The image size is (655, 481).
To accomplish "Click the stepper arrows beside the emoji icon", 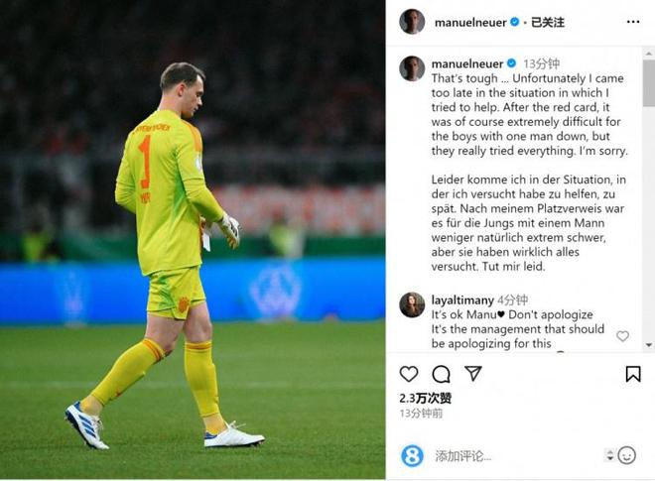I will coord(610,455).
